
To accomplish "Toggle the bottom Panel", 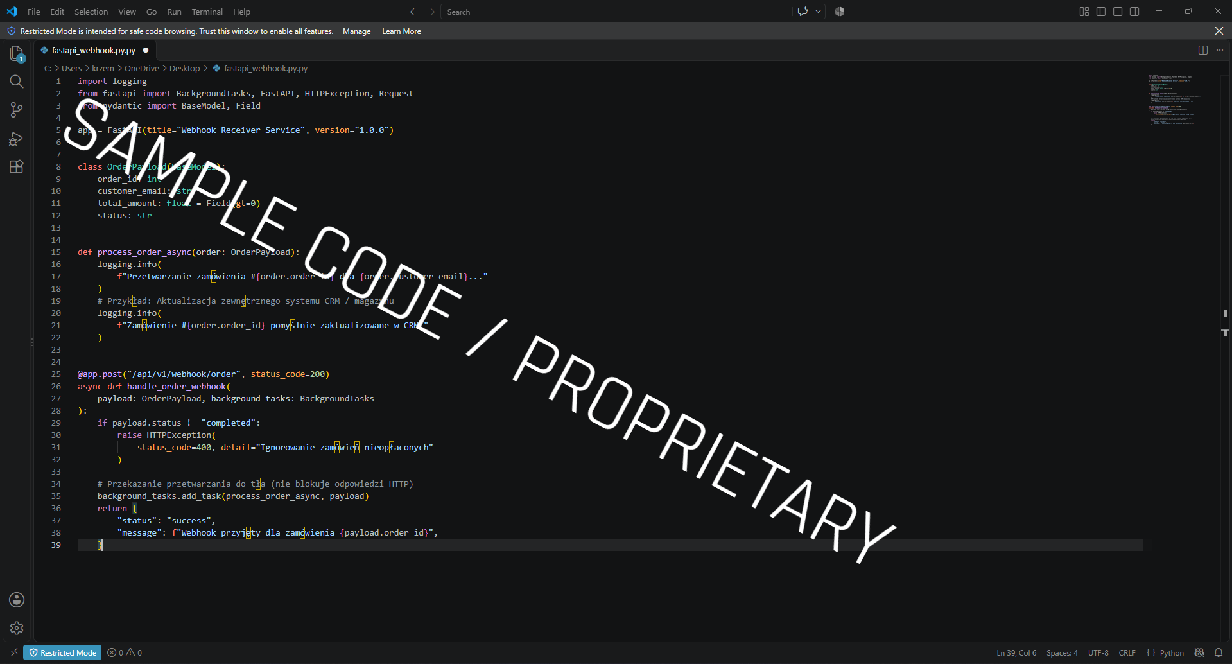I will coord(1118,12).
